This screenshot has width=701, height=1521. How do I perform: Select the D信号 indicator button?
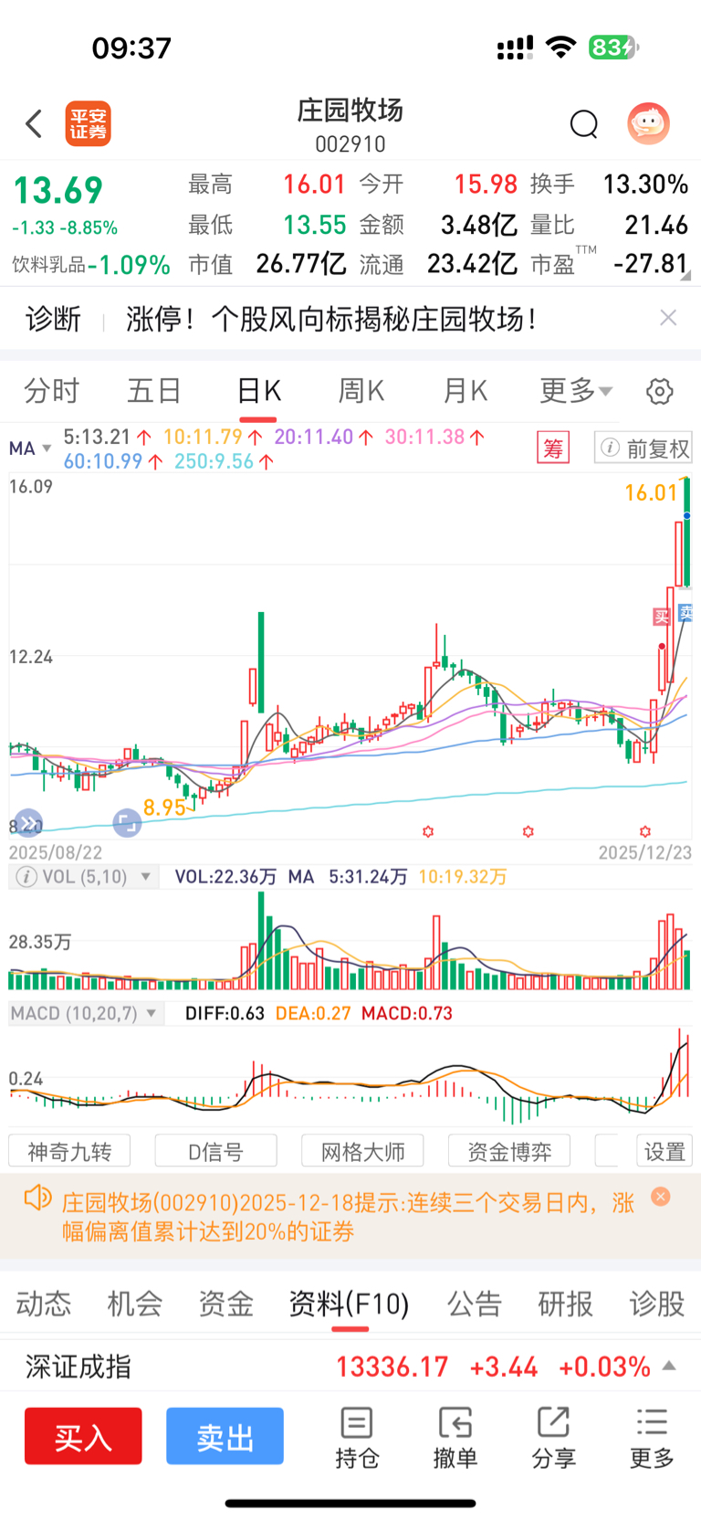pos(215,1151)
